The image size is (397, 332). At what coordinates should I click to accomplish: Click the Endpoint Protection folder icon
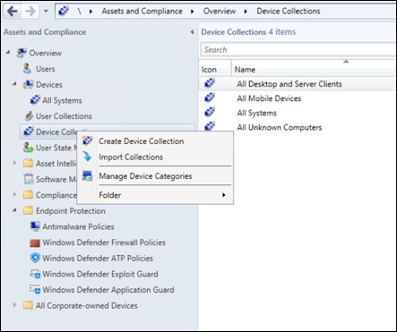[28, 210]
